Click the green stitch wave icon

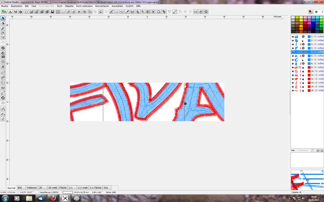point(4,12)
